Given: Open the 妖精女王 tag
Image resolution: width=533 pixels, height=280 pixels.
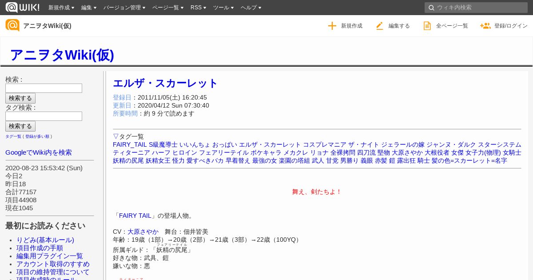Looking at the screenshot, I should pyautogui.click(x=158, y=160).
